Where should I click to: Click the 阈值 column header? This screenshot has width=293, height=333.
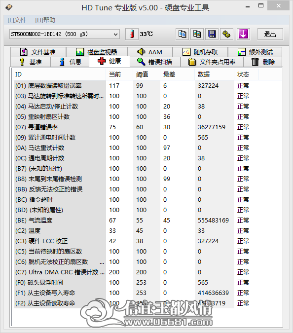(146, 74)
